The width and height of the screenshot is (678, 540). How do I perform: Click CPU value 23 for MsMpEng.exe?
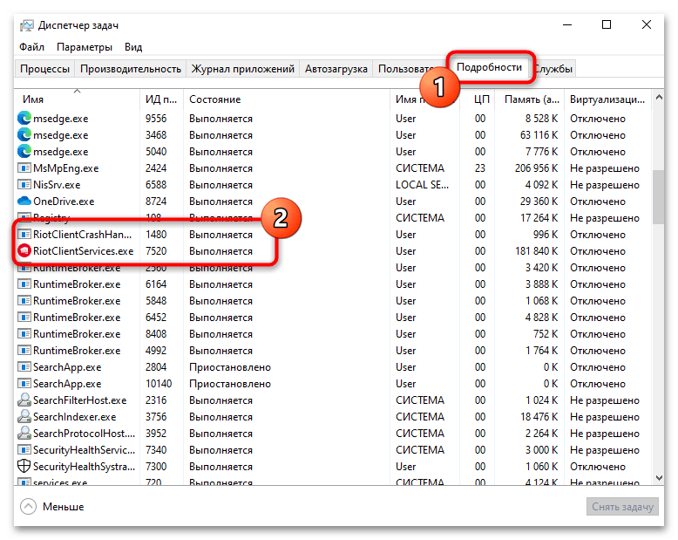coord(480,168)
